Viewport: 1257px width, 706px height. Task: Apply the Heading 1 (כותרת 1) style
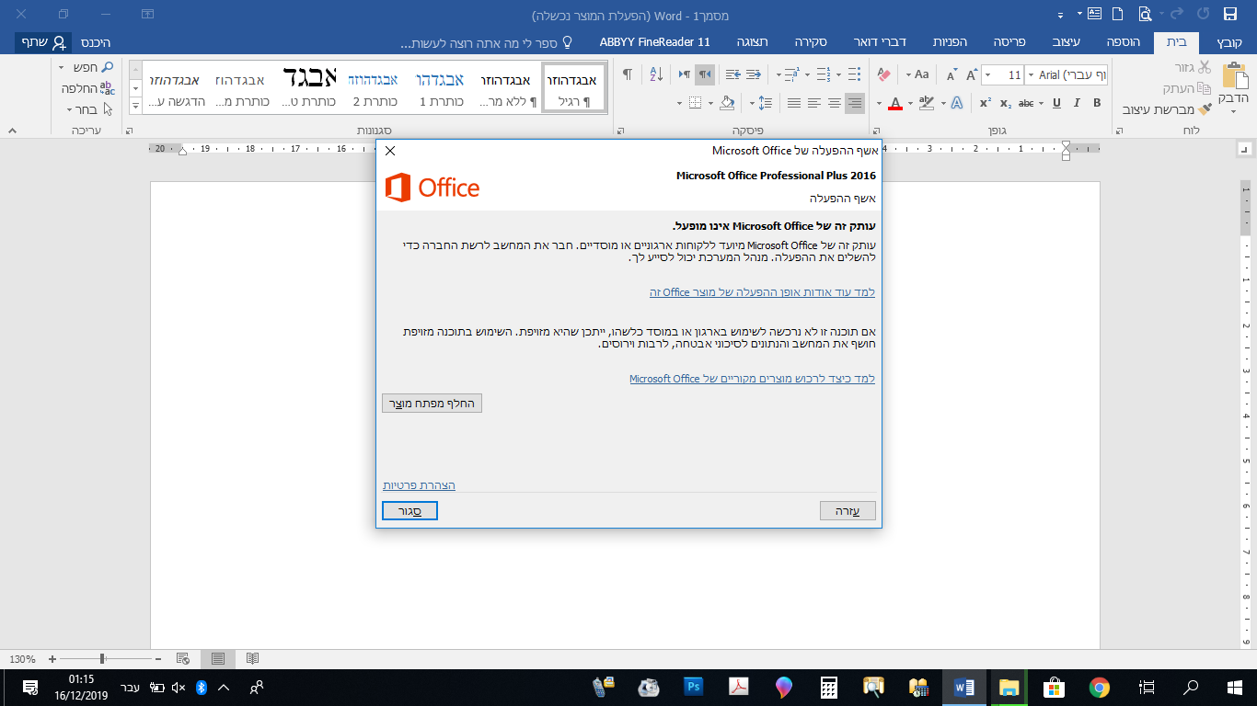(440, 88)
